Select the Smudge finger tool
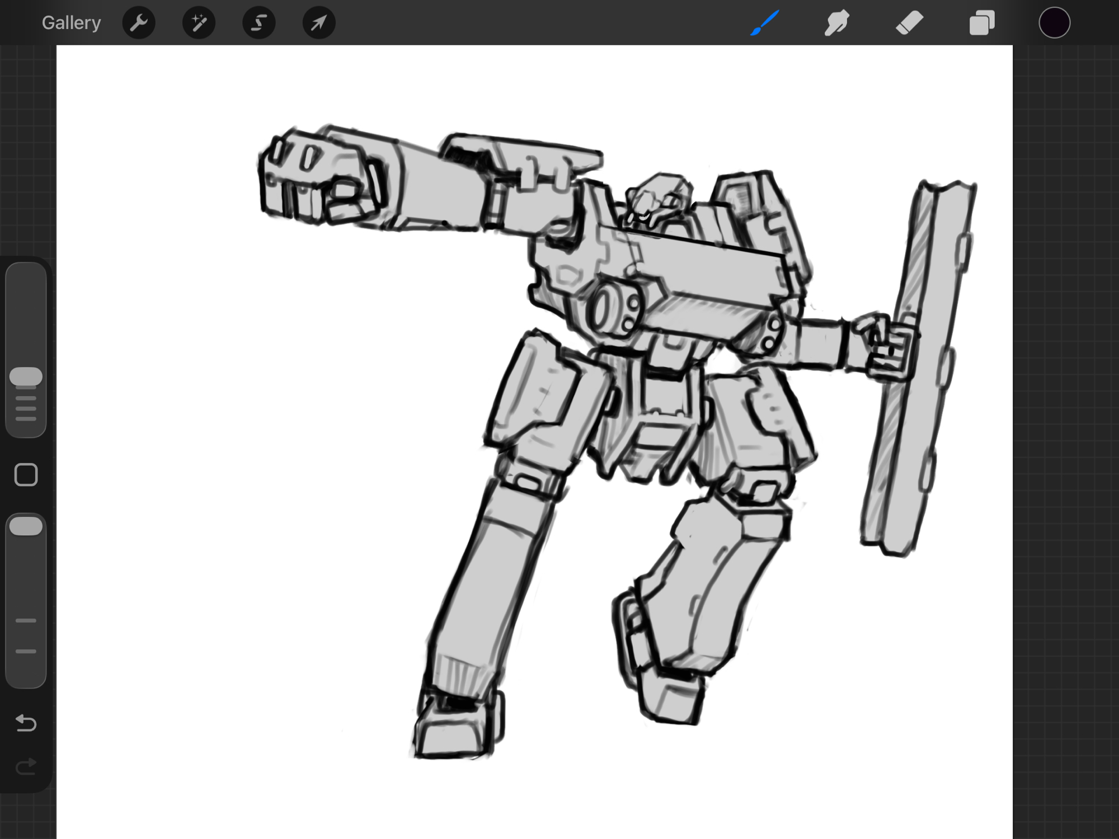Viewport: 1119px width, 839px height. 837,23
